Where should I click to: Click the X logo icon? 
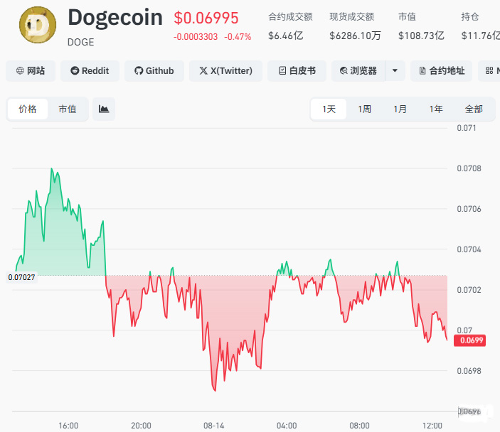(x=203, y=71)
